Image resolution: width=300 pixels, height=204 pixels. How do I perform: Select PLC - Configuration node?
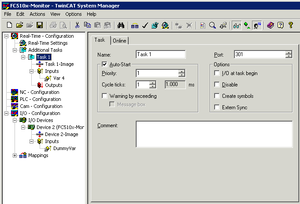click(41, 99)
